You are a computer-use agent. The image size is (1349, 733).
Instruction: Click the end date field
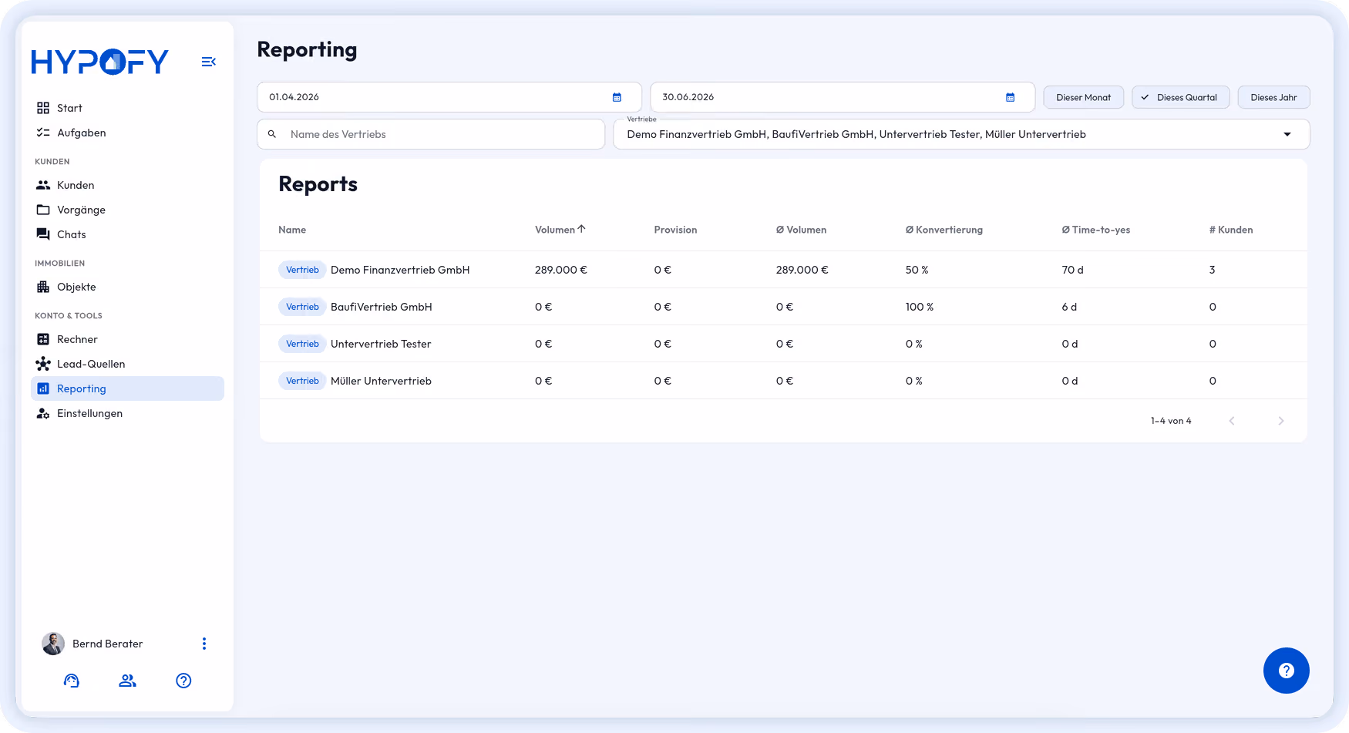(843, 97)
